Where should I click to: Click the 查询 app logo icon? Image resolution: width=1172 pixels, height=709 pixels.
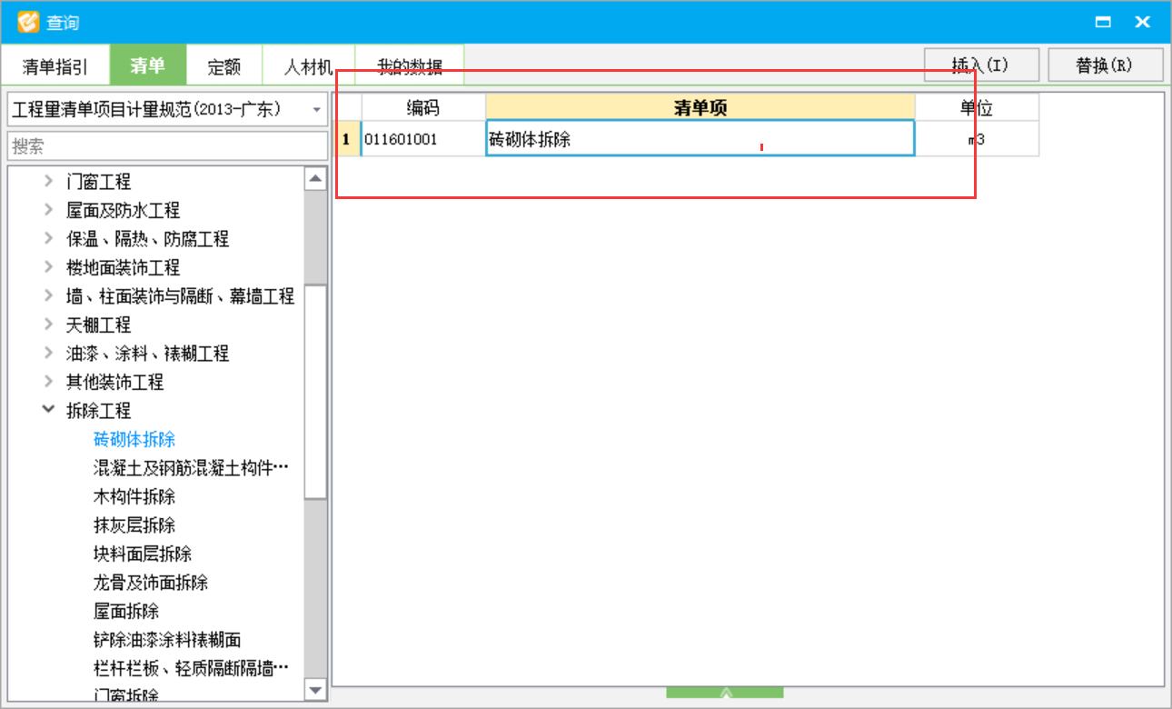[28, 21]
